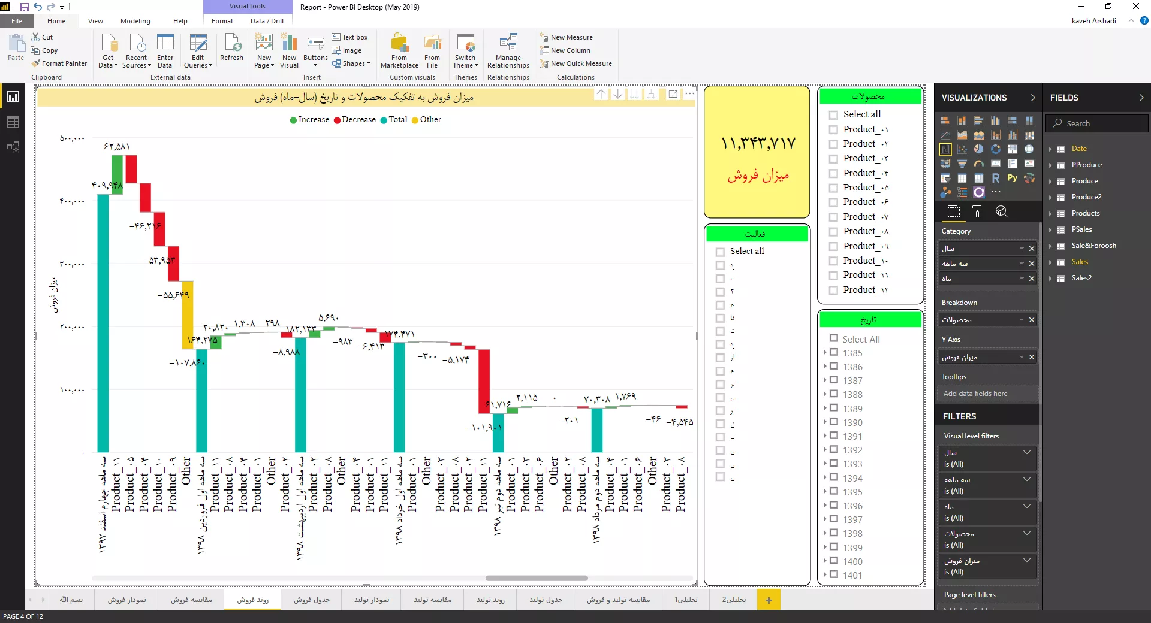This screenshot has height=623, width=1151.
Task: Tick Select all in products slicer
Action: 833,114
